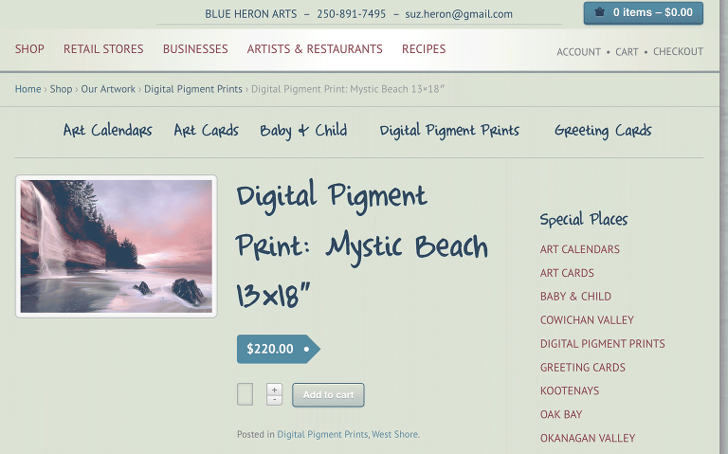
Task: Click the product title Mystic Beach heading
Action: coord(362,245)
